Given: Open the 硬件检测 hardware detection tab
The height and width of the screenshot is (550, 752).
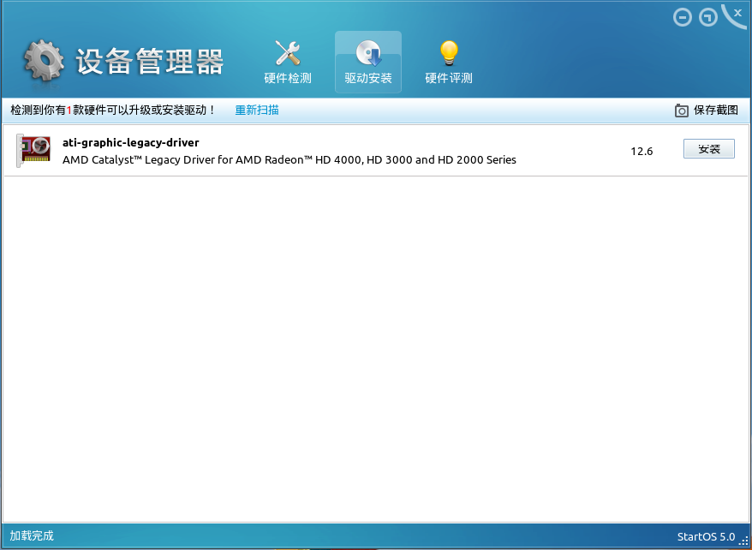Looking at the screenshot, I should click(x=288, y=63).
